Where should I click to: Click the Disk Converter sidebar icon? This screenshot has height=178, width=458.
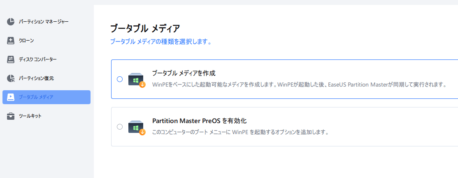pyautogui.click(x=11, y=59)
